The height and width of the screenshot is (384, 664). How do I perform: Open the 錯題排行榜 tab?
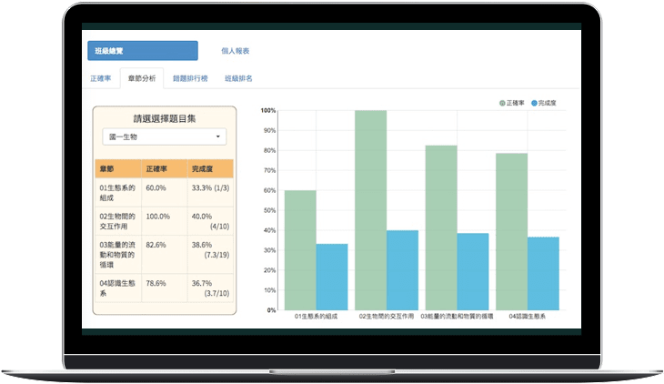[190, 78]
